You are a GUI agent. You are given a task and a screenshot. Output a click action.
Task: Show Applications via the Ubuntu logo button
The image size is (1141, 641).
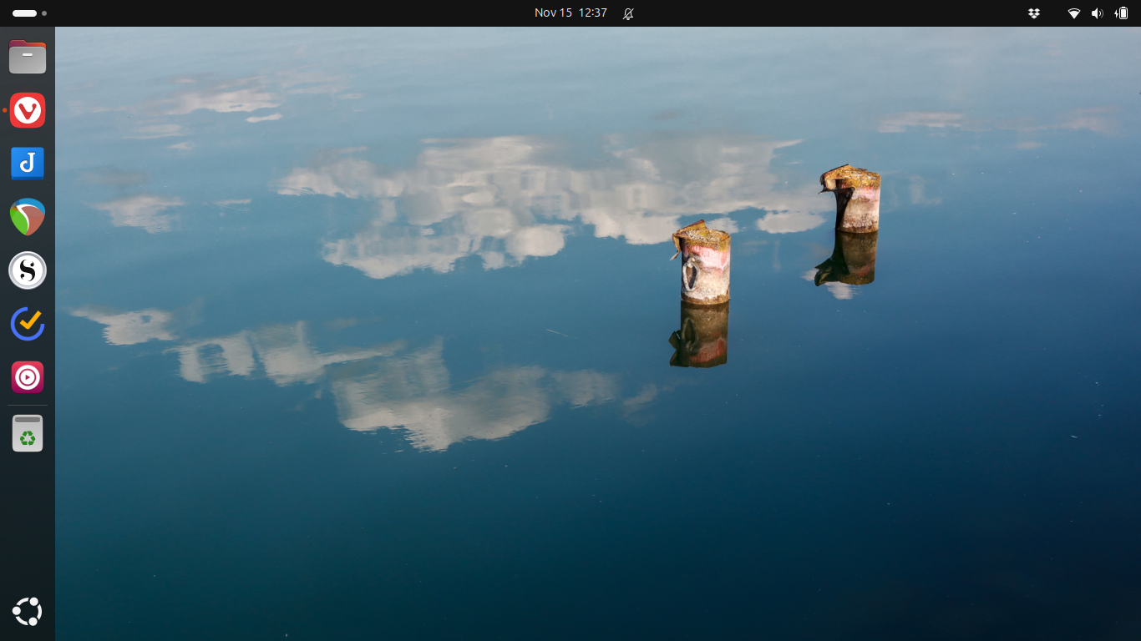click(x=28, y=612)
